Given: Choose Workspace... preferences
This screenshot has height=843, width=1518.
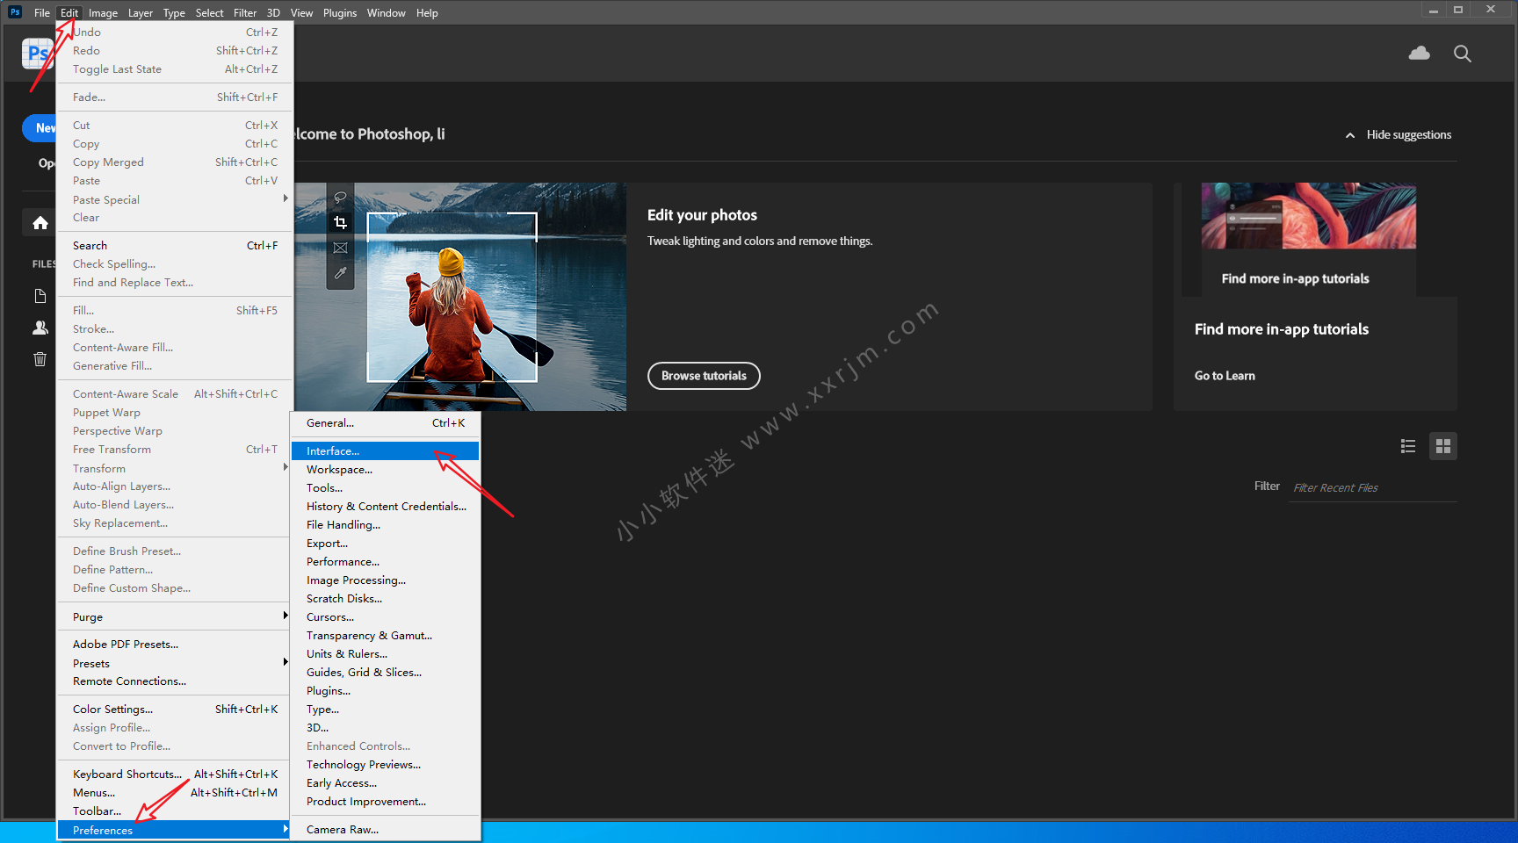Looking at the screenshot, I should coord(385,469).
